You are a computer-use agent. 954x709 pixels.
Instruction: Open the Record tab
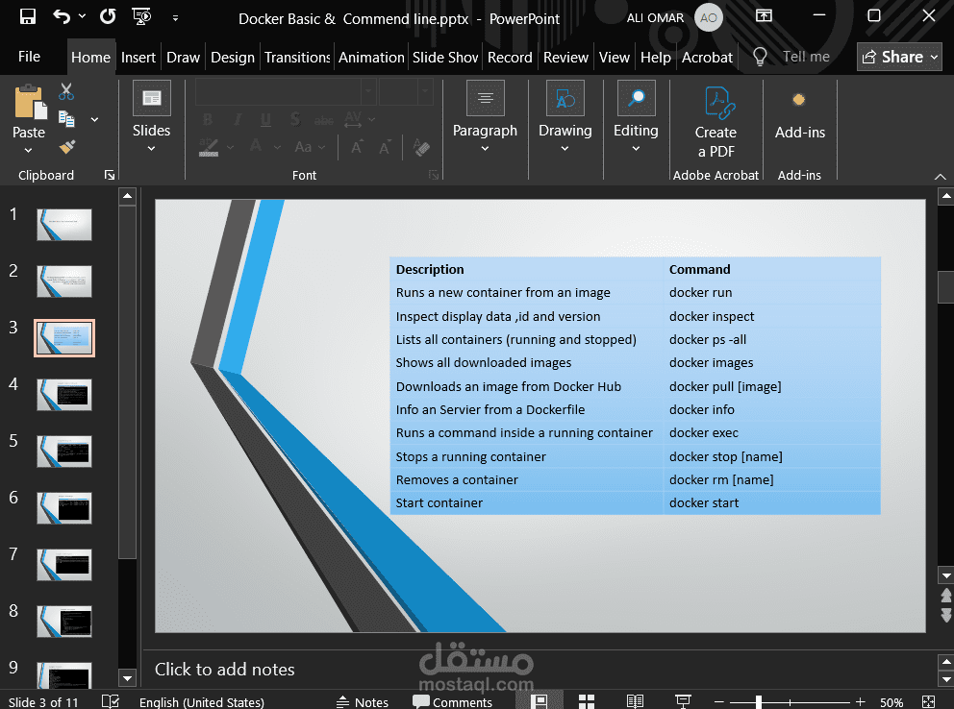click(510, 57)
